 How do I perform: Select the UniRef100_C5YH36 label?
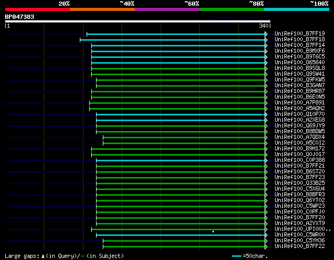tap(300, 241)
